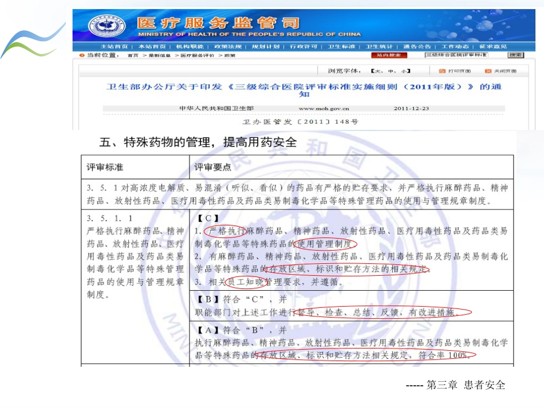Click the 评审要点 table header cell
544x408 pixels.
click(x=352, y=167)
